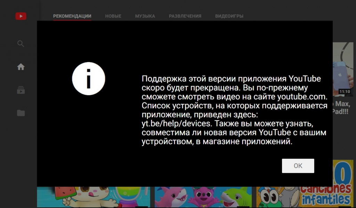Click the yt.be/help/devices address in the message

pos(176,123)
